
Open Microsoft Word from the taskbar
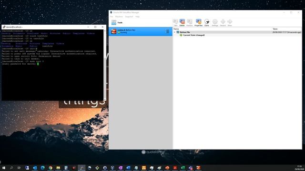[128, 168]
